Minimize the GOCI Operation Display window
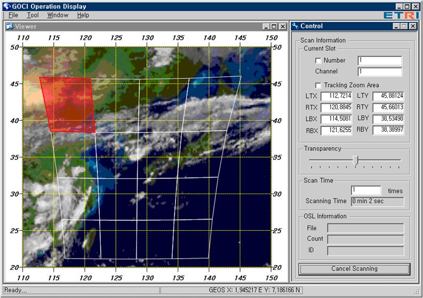423x298 pixels. [x=399, y=6]
